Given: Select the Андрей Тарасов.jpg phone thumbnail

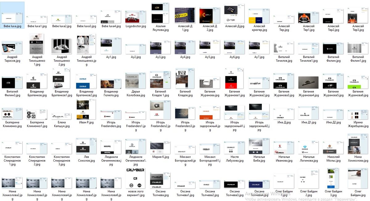Looking at the screenshot, I should 12,48.
